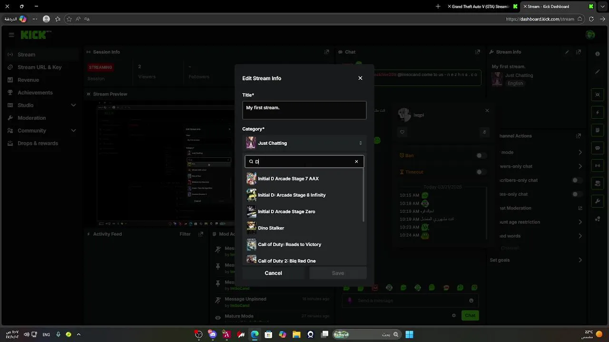Toggle emotes-only chat switch

point(578,194)
